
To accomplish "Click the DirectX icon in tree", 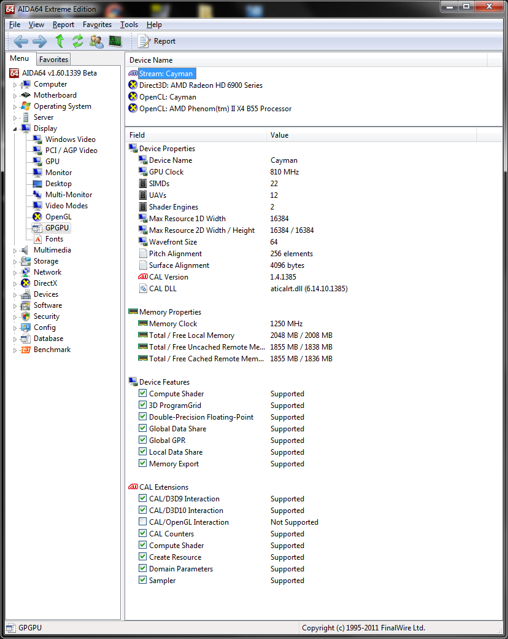I will 26,283.
